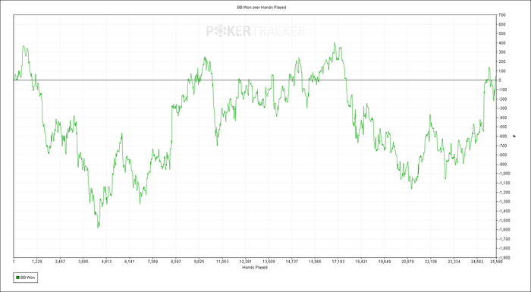Click the x-axis tick label 24,562
The height and width of the screenshot is (292, 531).
(x=477, y=262)
